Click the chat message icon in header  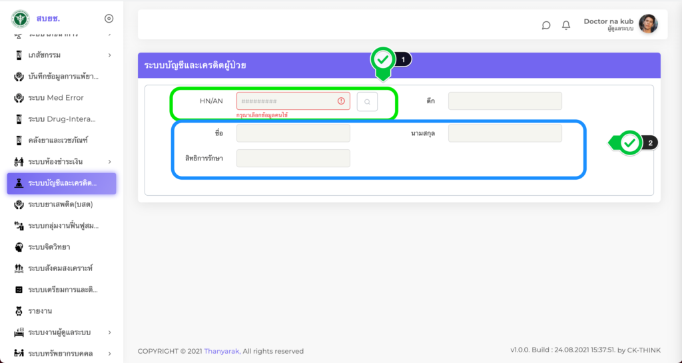coord(546,25)
